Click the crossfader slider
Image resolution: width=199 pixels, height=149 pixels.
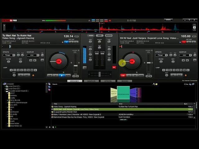99,74
